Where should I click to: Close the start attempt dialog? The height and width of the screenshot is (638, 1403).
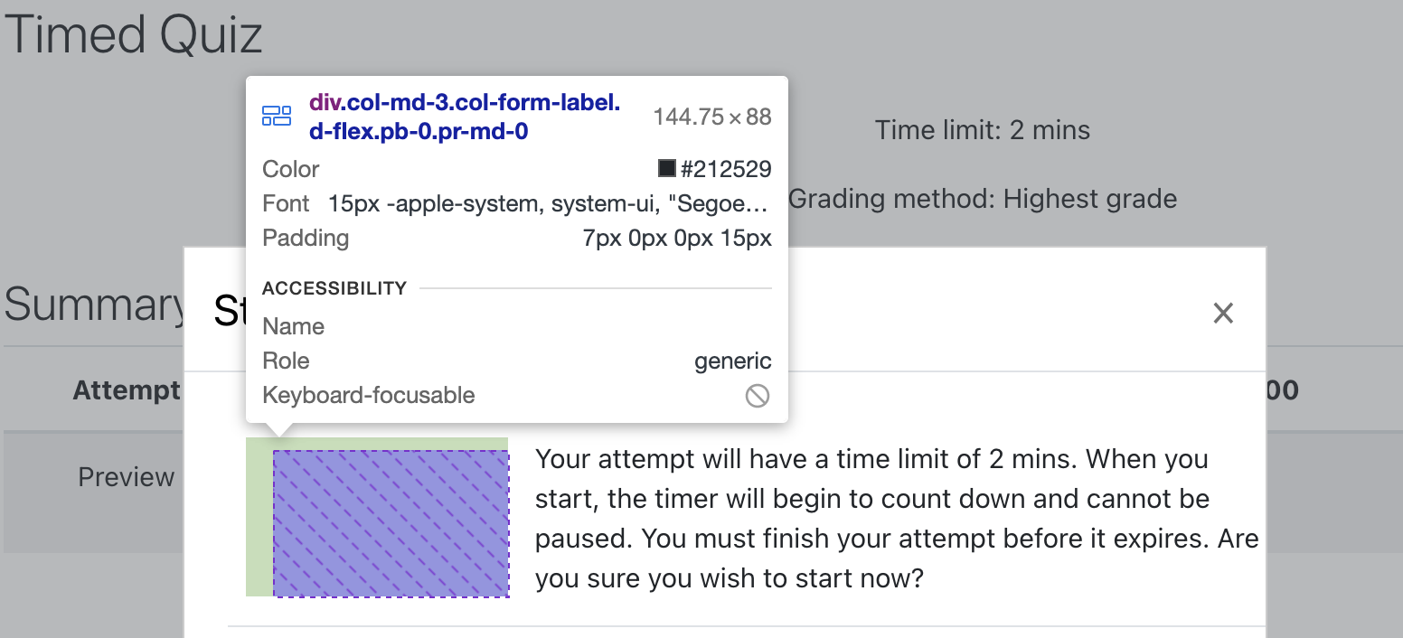(x=1223, y=314)
